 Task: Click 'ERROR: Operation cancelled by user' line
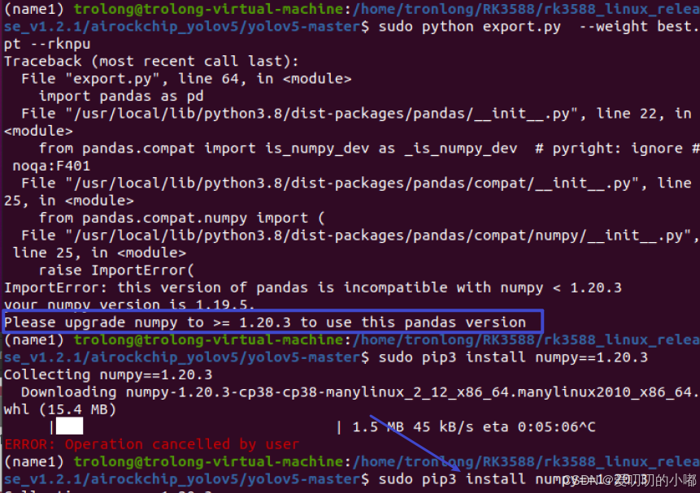(x=151, y=444)
